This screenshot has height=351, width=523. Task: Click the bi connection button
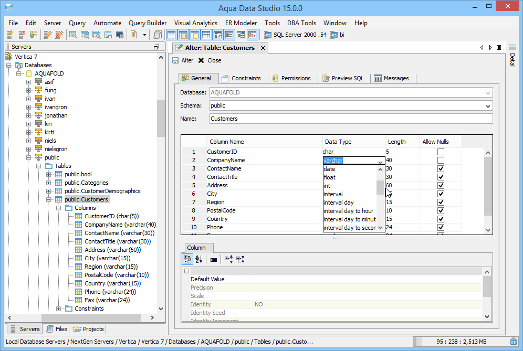[338, 35]
